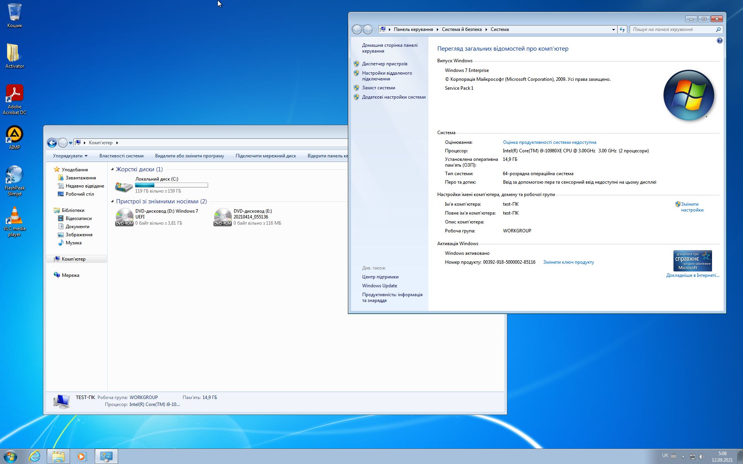This screenshot has height=464, width=743.
Task: Click the Local Disk (C:) drive icon
Action: tap(124, 186)
